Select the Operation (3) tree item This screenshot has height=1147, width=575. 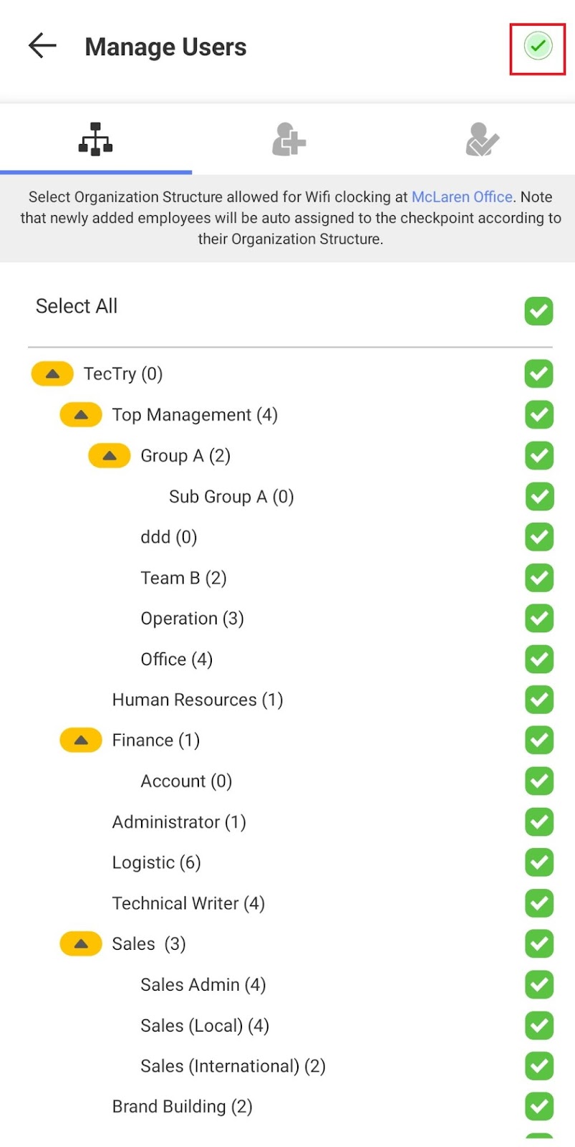[192, 619]
